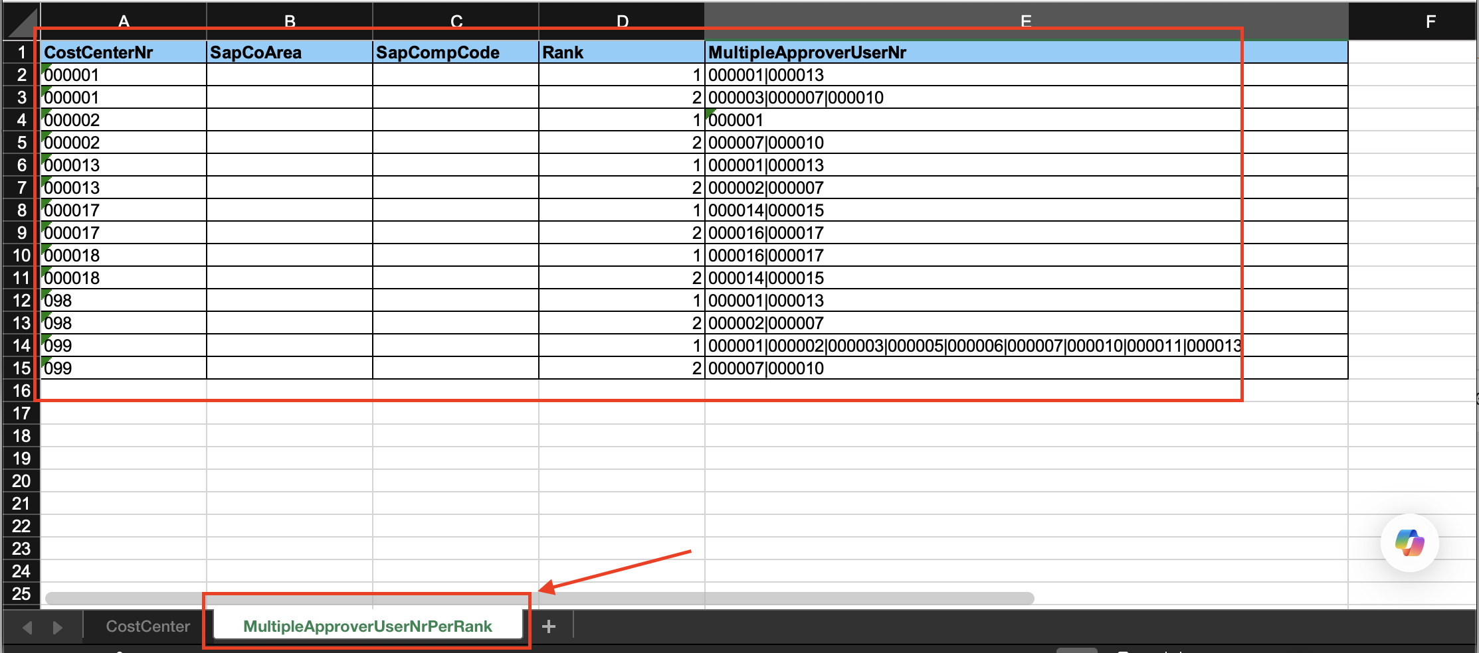Select column D header
The width and height of the screenshot is (1479, 653).
point(622,21)
